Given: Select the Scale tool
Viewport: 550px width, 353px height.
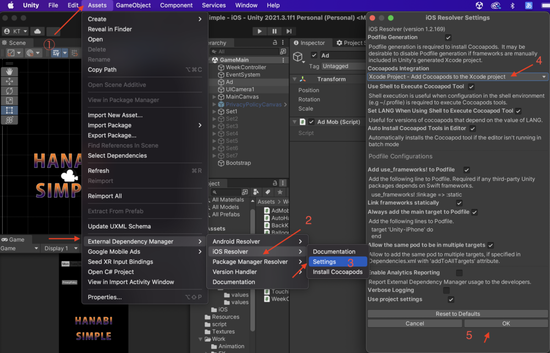Looking at the screenshot, I should point(9,101).
